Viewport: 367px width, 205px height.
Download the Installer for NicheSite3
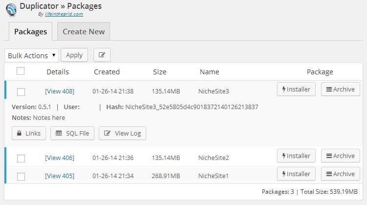296,89
